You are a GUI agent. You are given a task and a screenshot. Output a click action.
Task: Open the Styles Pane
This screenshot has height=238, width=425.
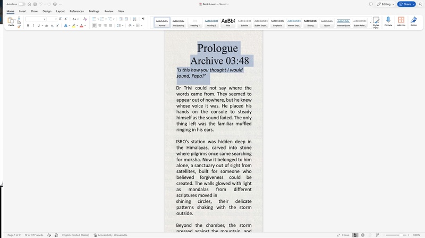[x=376, y=22]
